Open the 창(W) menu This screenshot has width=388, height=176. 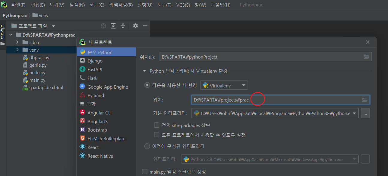pyautogui.click(x=200, y=5)
